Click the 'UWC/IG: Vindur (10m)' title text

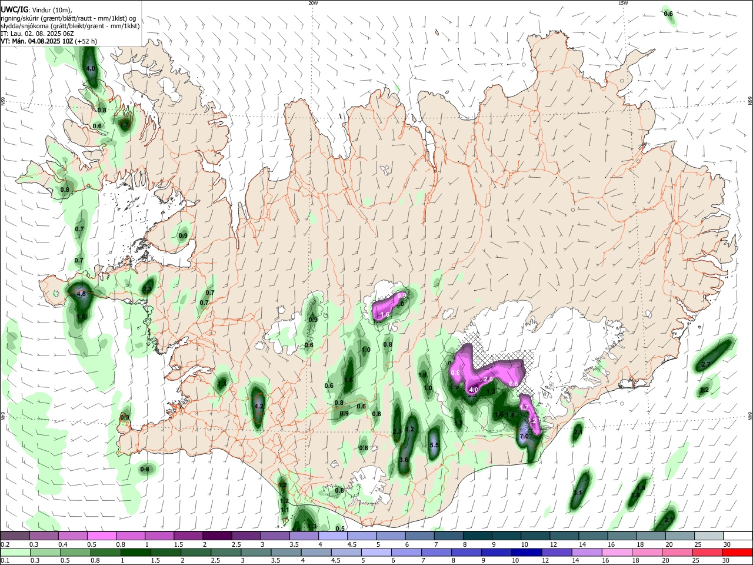(36, 9)
